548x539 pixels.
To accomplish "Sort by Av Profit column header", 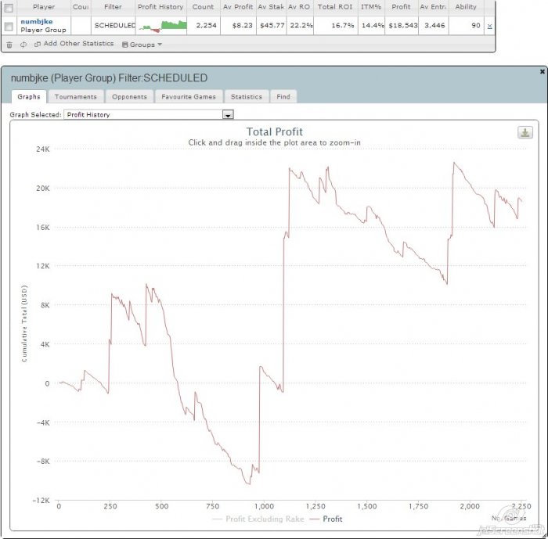I will tap(238, 7).
